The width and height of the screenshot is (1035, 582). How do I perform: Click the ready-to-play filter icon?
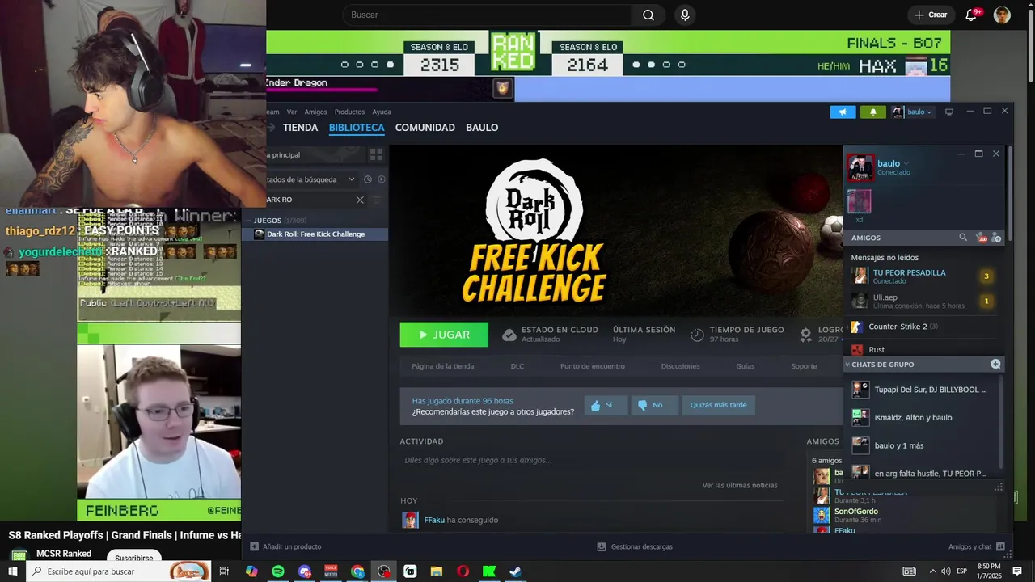tap(382, 179)
